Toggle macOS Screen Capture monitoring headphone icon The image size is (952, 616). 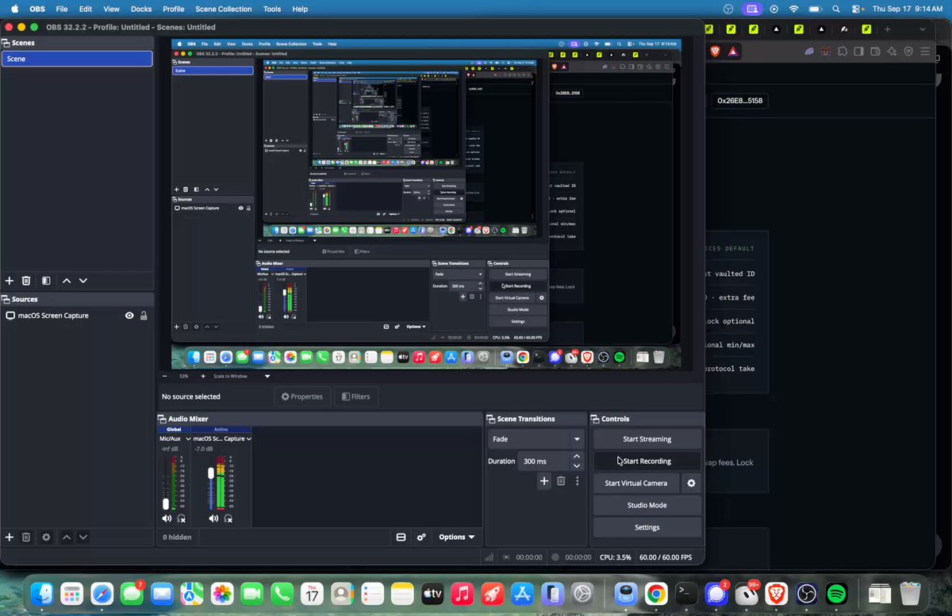point(228,518)
